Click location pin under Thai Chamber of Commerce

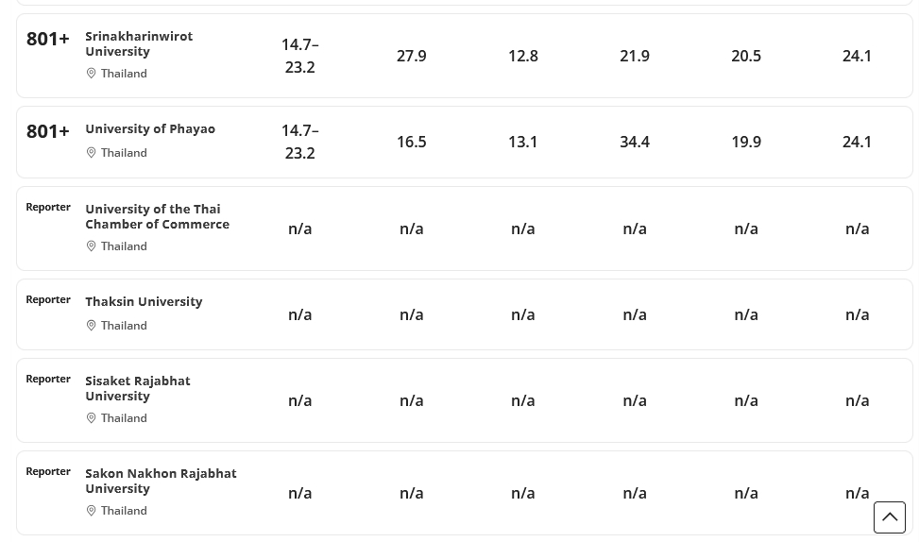92,246
